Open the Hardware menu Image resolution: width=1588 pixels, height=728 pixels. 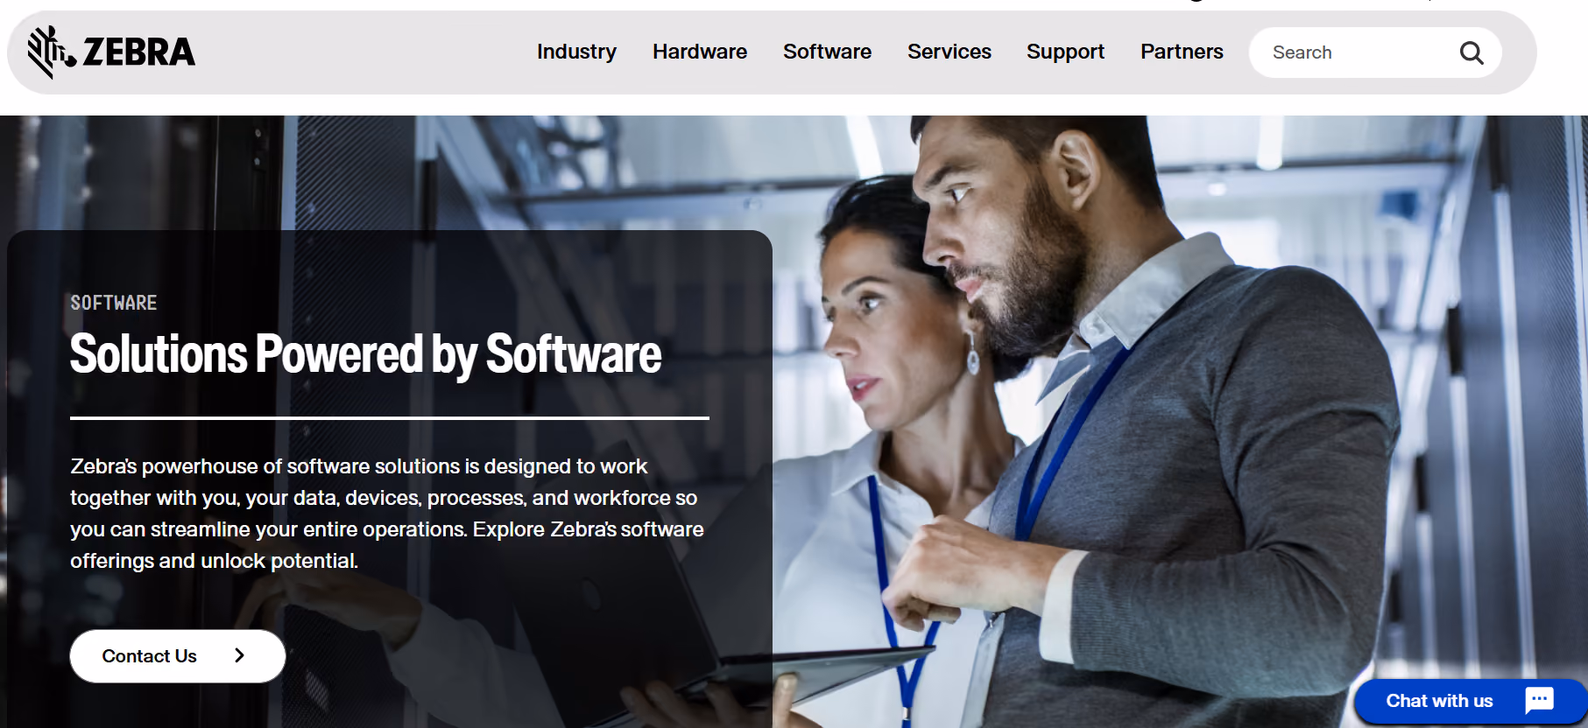click(x=699, y=52)
